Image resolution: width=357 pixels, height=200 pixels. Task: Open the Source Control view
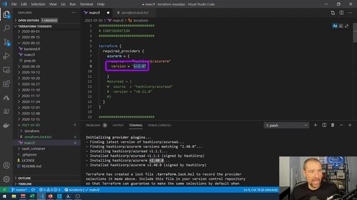pos(6,42)
